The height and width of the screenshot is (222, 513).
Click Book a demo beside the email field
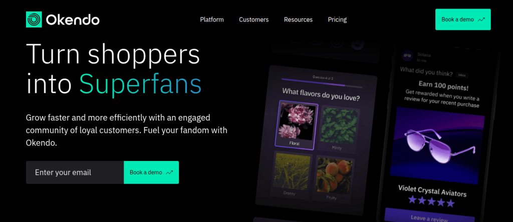point(151,172)
